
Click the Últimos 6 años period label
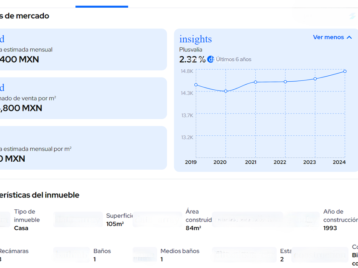(234, 60)
